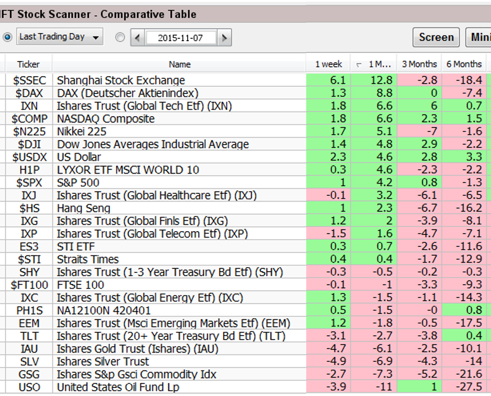The width and height of the screenshot is (491, 396).
Task: Sort by the Name column header
Action: [180, 64]
